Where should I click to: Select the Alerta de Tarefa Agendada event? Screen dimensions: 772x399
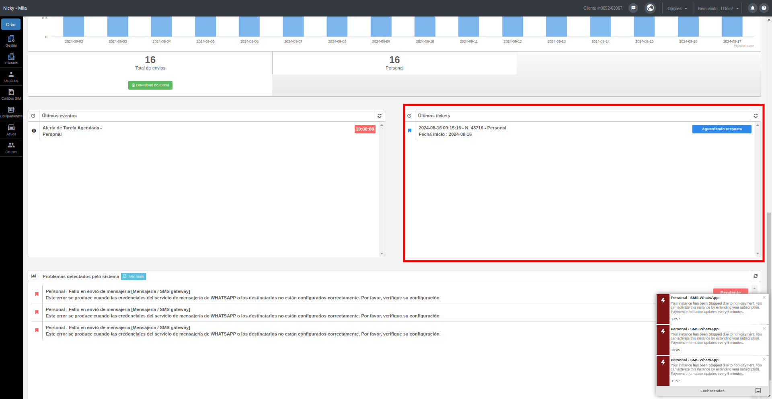coord(72,131)
